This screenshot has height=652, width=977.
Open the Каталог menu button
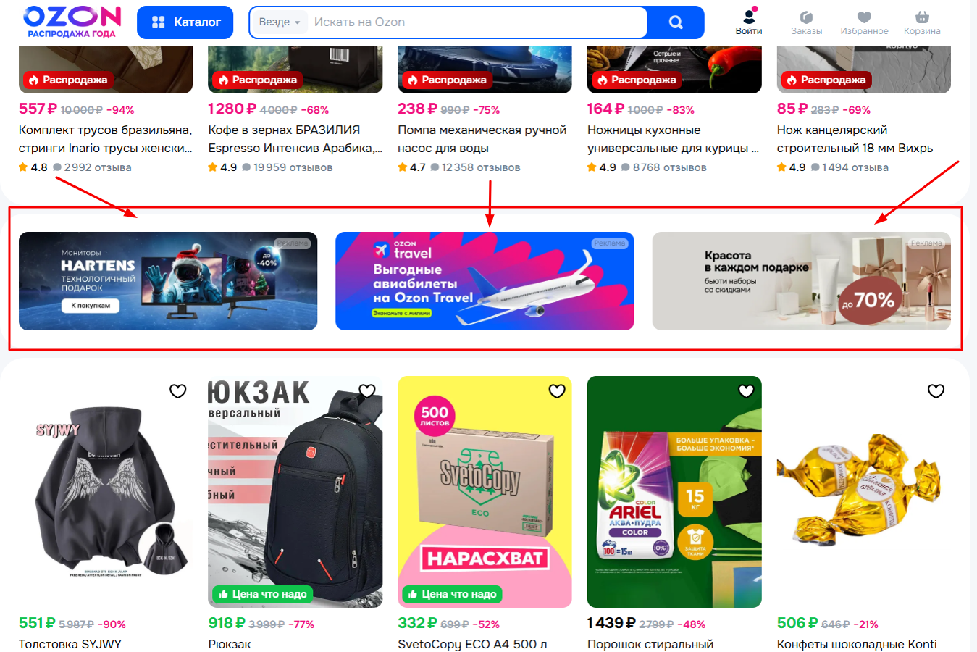[185, 22]
